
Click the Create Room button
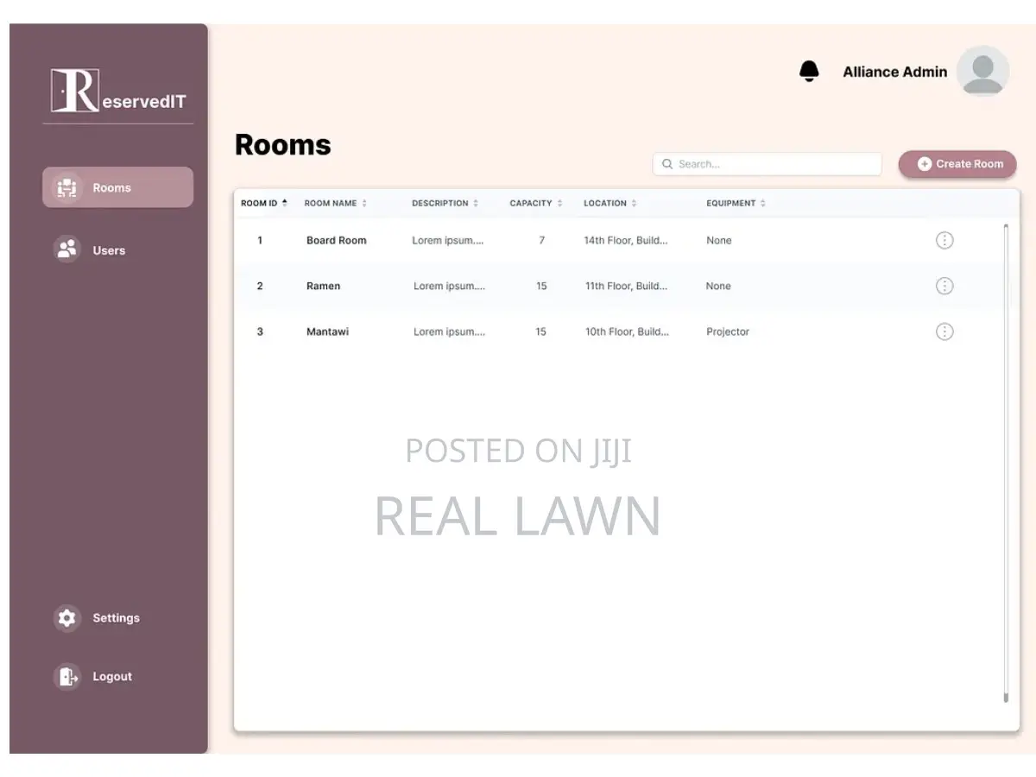(957, 163)
